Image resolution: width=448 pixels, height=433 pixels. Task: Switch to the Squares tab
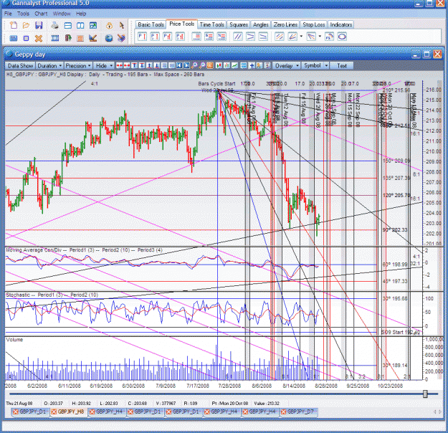click(x=239, y=24)
